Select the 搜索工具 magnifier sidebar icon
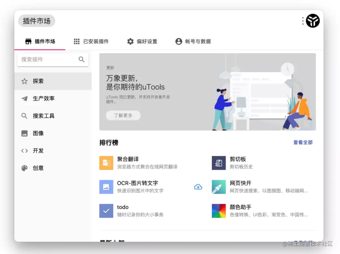 (24, 116)
